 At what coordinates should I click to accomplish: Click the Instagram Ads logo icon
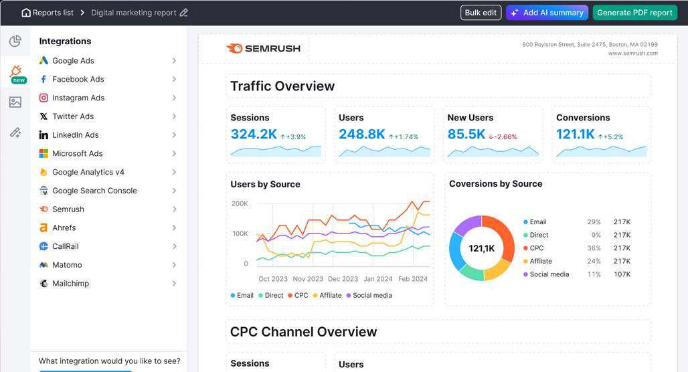point(44,98)
